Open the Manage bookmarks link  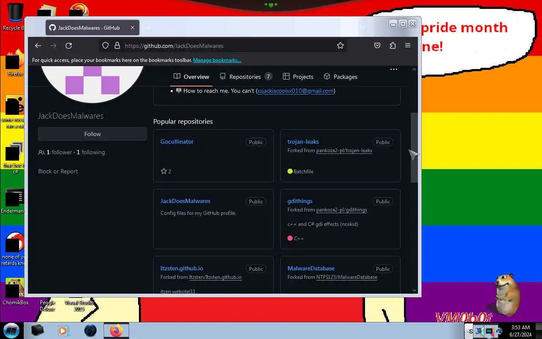pyautogui.click(x=217, y=60)
